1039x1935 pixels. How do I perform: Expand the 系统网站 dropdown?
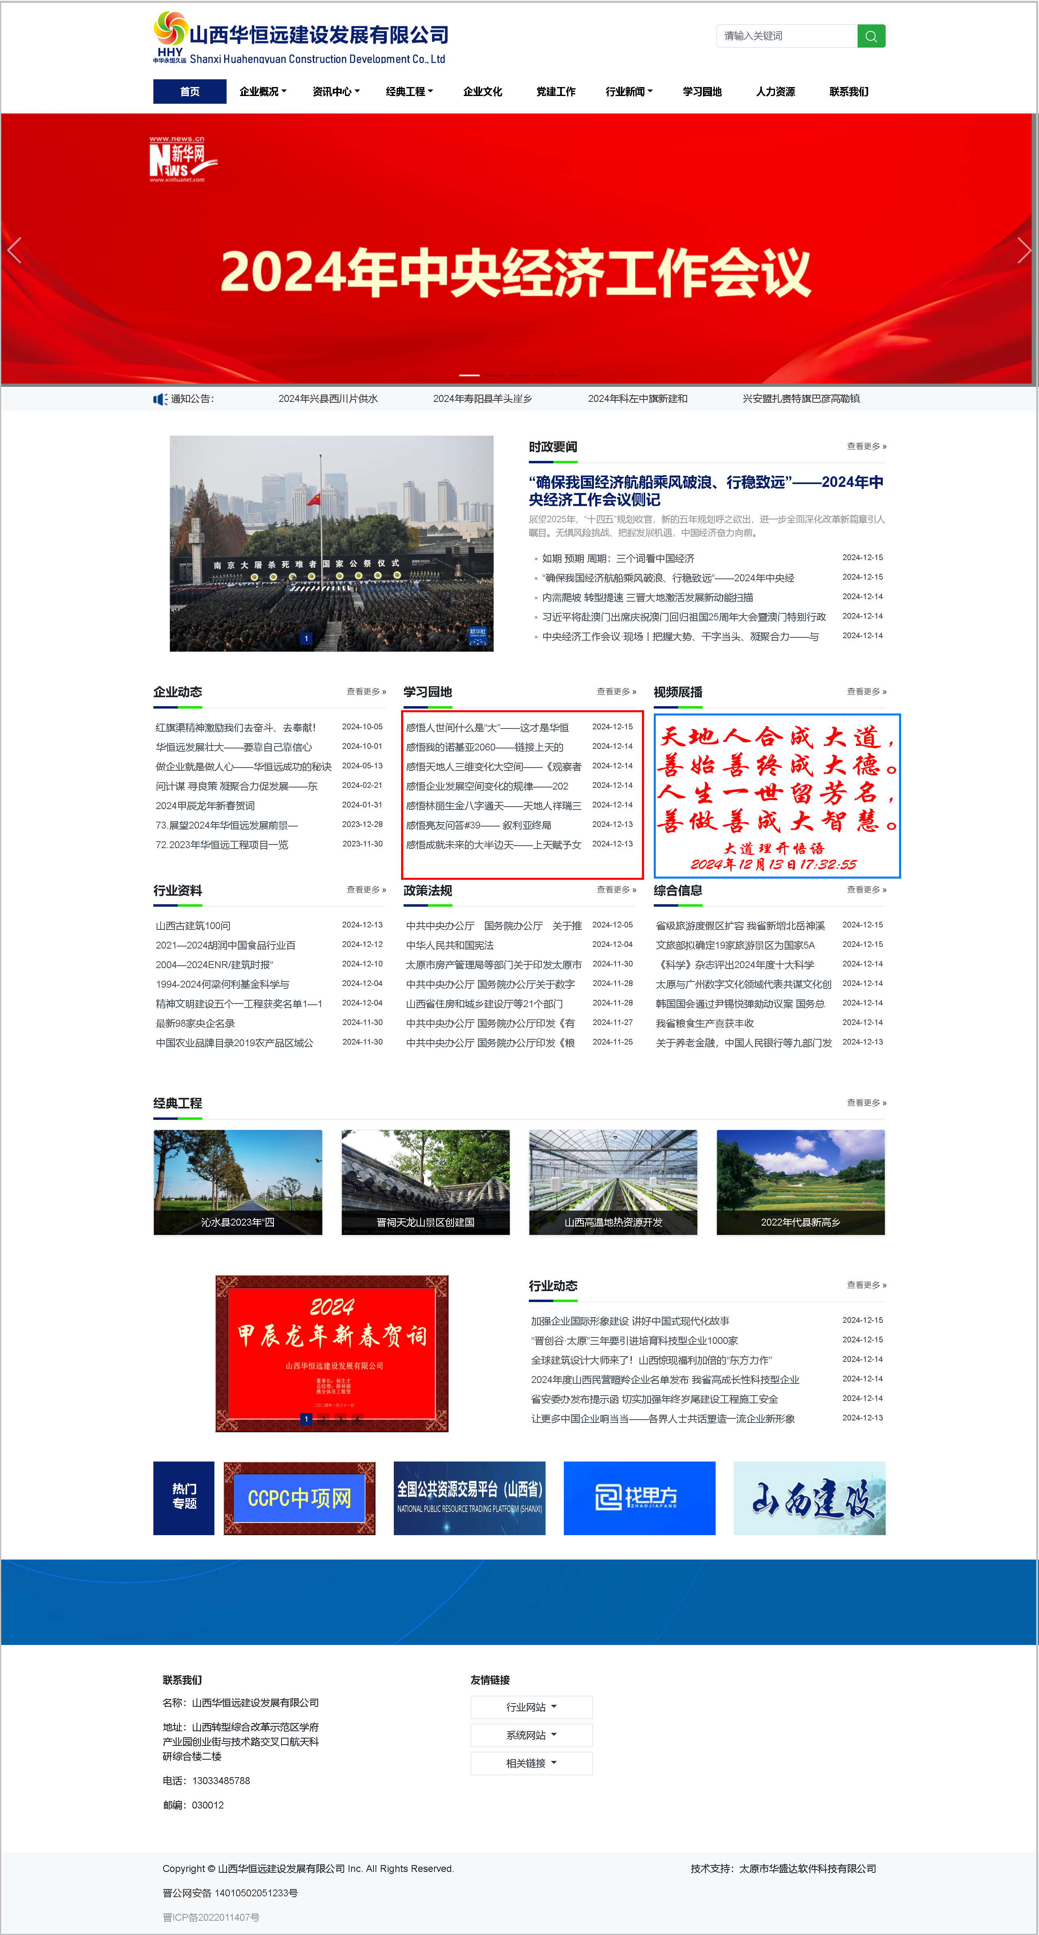[531, 1735]
